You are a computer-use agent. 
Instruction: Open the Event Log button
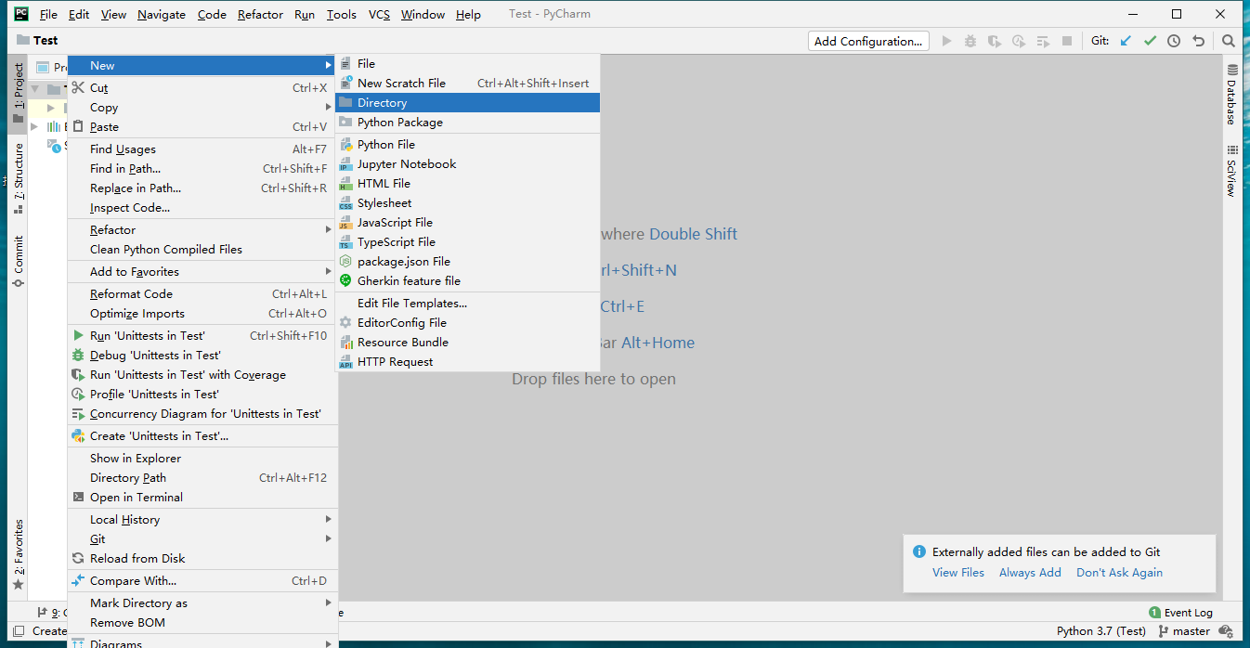point(1181,613)
